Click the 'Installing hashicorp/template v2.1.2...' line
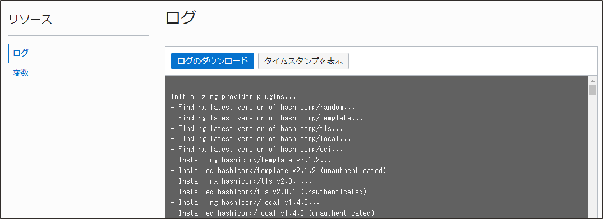 (251, 160)
